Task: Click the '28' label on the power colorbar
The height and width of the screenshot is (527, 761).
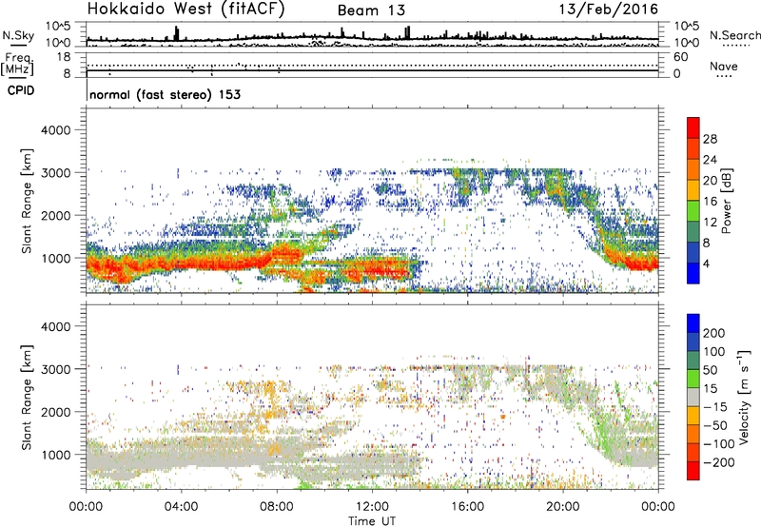Action: click(x=710, y=139)
